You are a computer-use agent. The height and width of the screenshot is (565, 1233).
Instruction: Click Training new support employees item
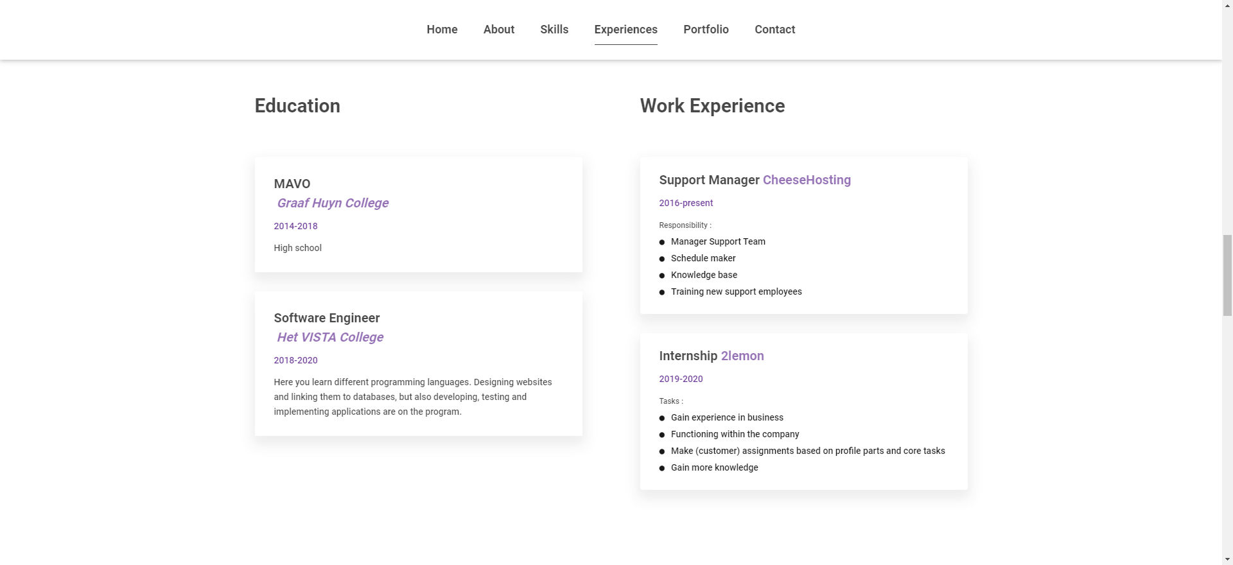pyautogui.click(x=736, y=292)
